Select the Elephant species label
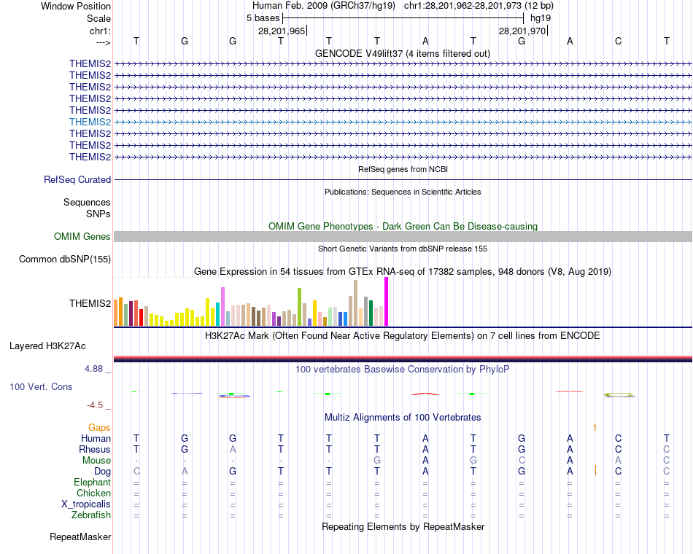The image size is (693, 554). 92,483
